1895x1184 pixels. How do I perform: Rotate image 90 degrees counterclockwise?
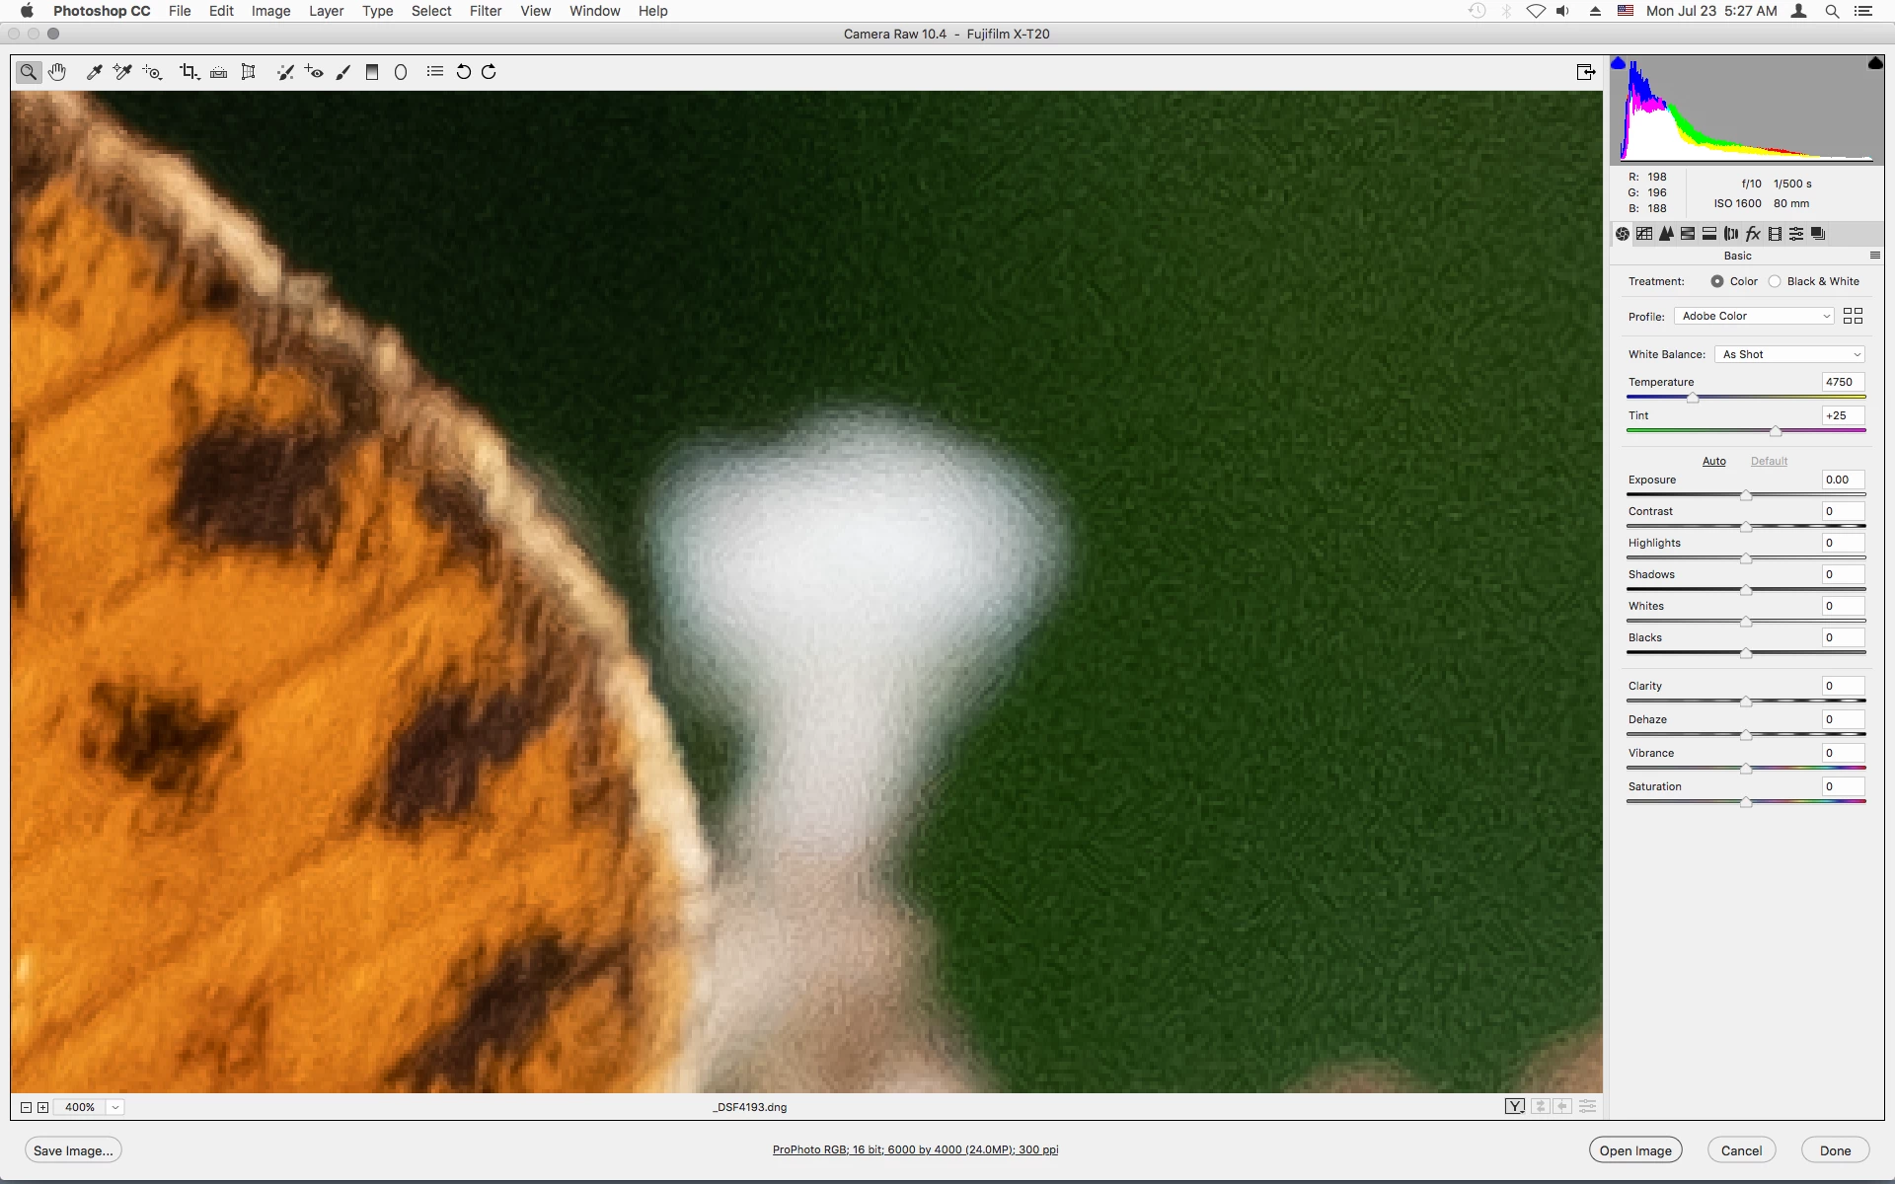point(463,72)
